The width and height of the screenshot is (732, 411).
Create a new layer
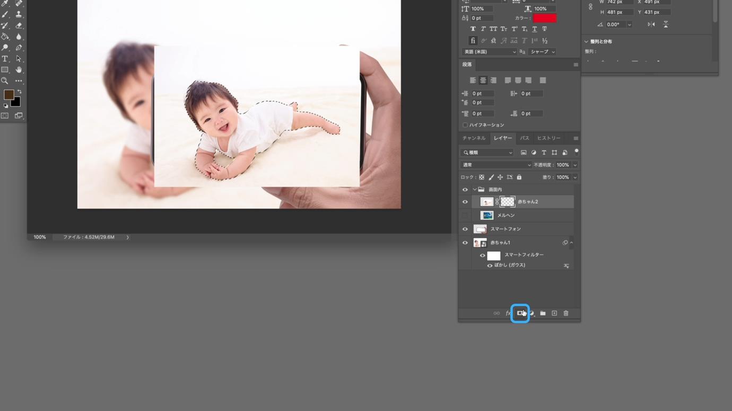tap(554, 314)
